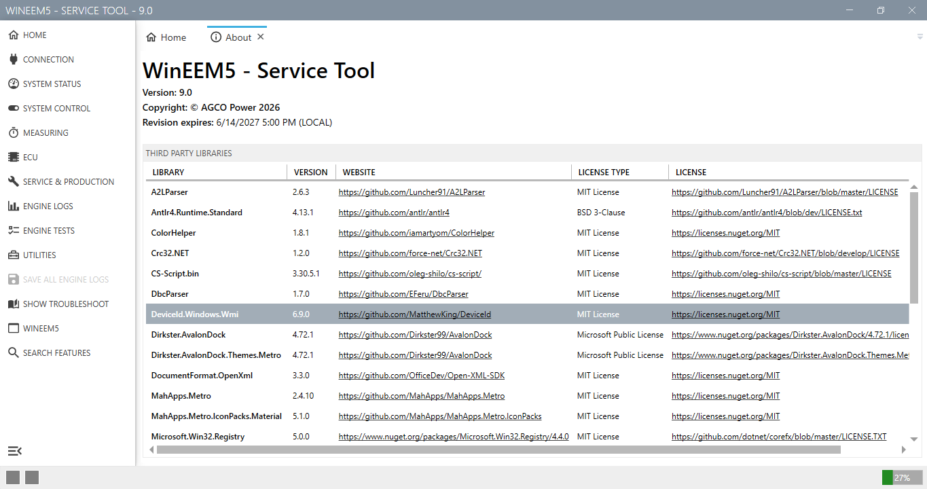
Task: Click Engine Tests checklist icon
Action: click(13, 230)
